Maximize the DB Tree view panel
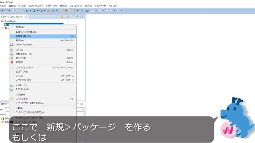This screenshot has height=143, width=255. point(82,104)
